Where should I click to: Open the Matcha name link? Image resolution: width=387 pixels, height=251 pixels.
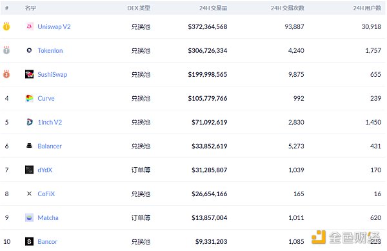48,217
